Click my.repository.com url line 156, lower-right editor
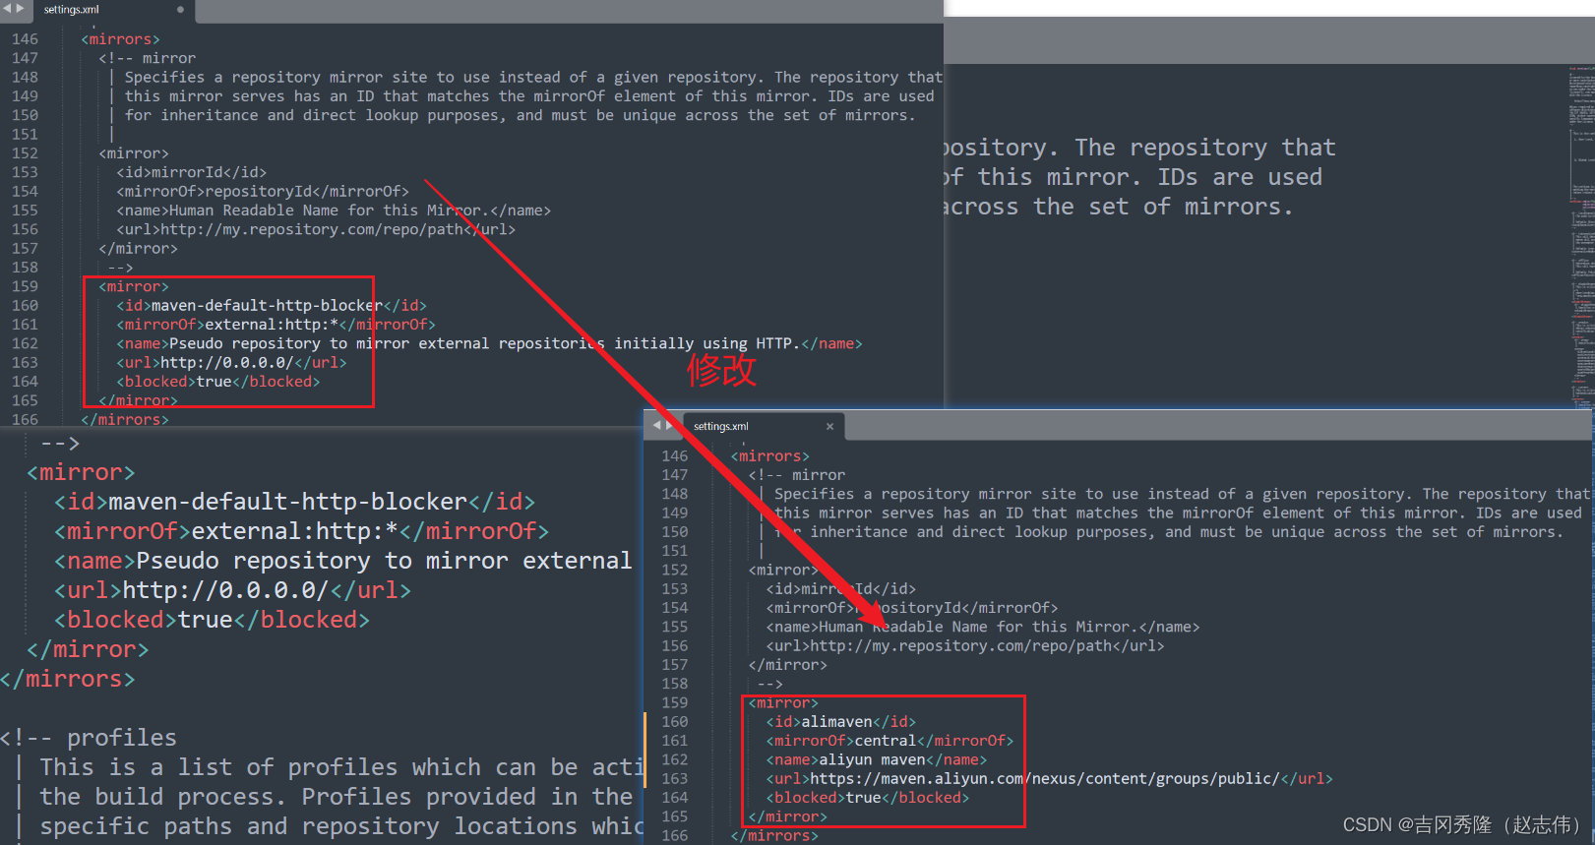Image resolution: width=1595 pixels, height=845 pixels. point(965,646)
